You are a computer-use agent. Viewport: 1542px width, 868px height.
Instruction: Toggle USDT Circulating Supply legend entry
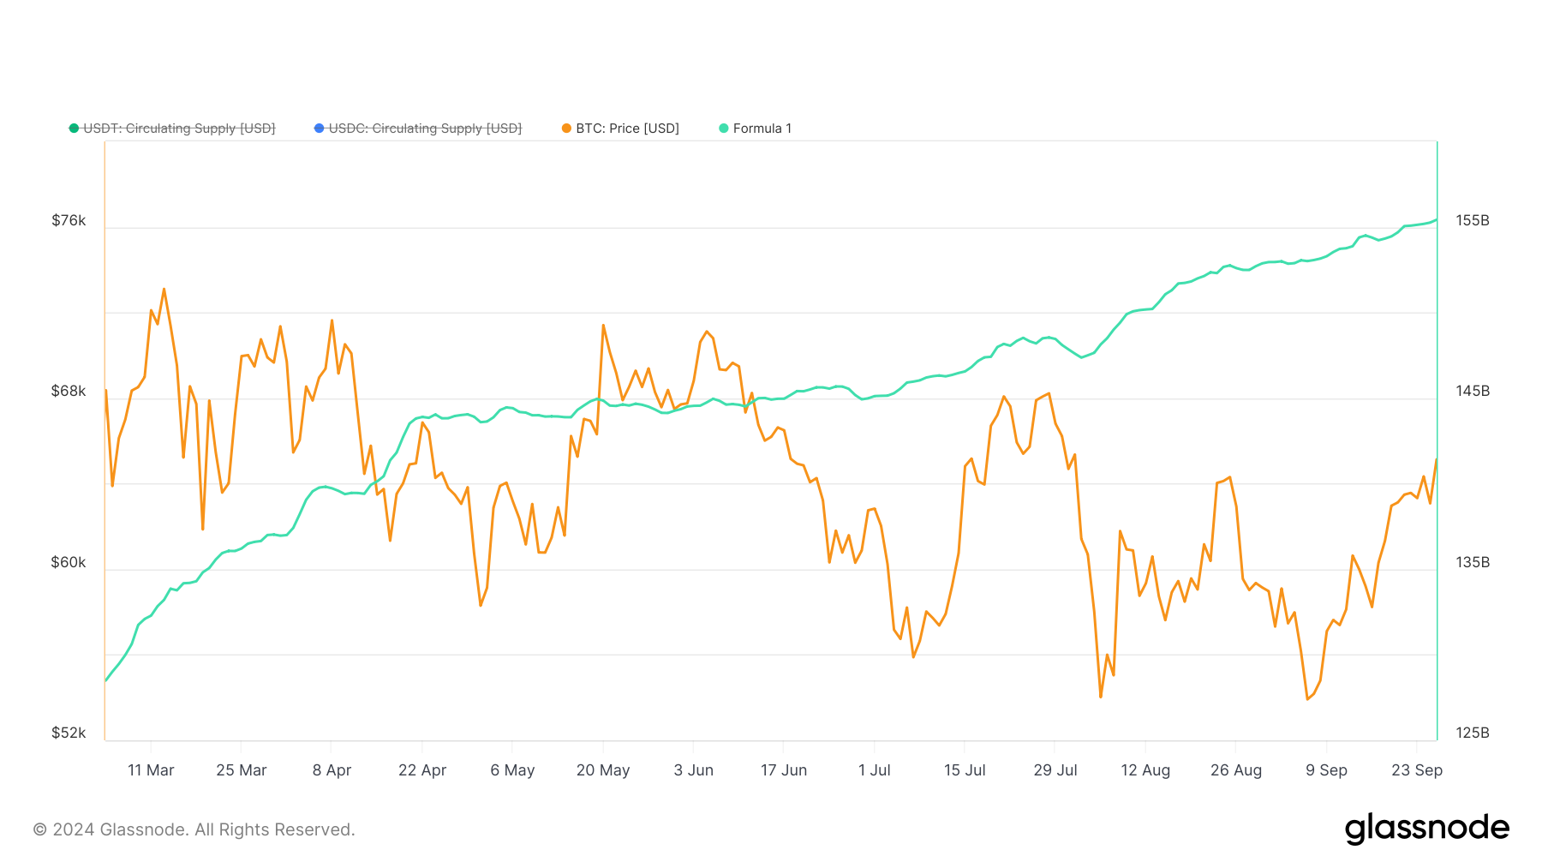click(172, 129)
